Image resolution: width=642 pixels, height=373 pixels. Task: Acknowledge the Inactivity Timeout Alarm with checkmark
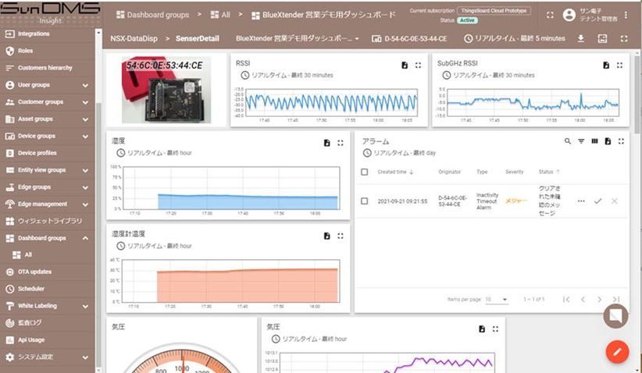[597, 201]
